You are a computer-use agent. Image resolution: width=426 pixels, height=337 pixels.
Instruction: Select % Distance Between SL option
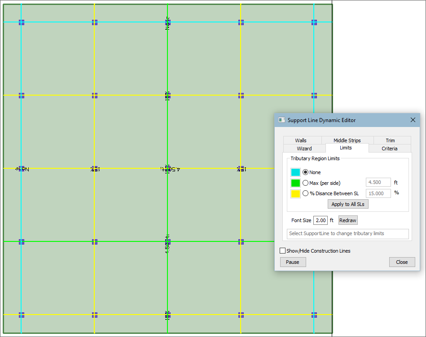(x=306, y=194)
